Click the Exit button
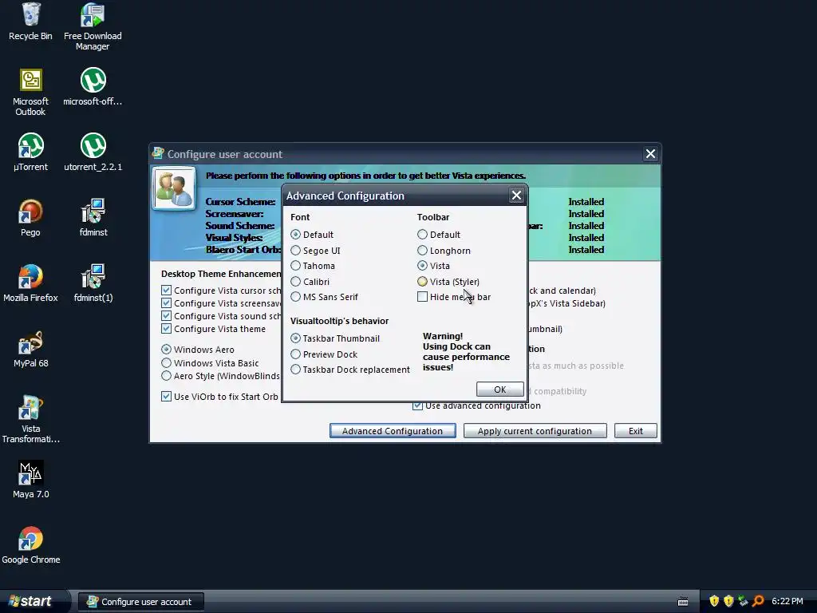 (x=635, y=431)
